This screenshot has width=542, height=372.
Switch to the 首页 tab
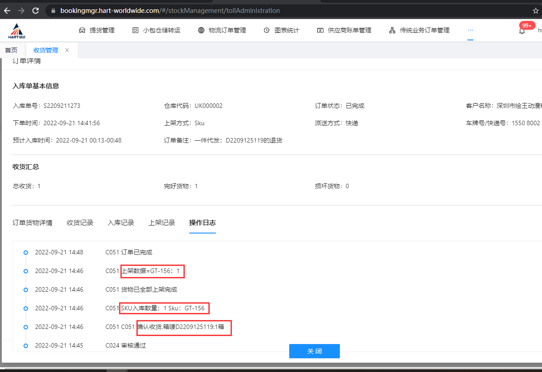(11, 50)
